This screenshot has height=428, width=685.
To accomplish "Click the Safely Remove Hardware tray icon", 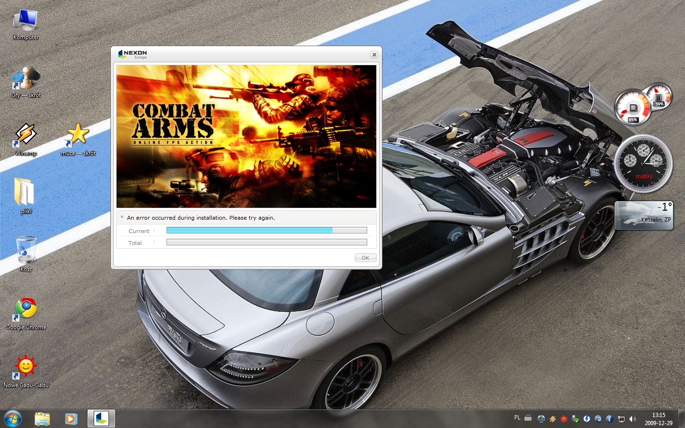I will 575,419.
